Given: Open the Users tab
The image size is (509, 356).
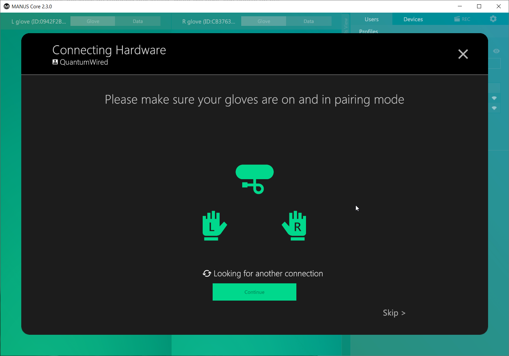Looking at the screenshot, I should pos(371,19).
